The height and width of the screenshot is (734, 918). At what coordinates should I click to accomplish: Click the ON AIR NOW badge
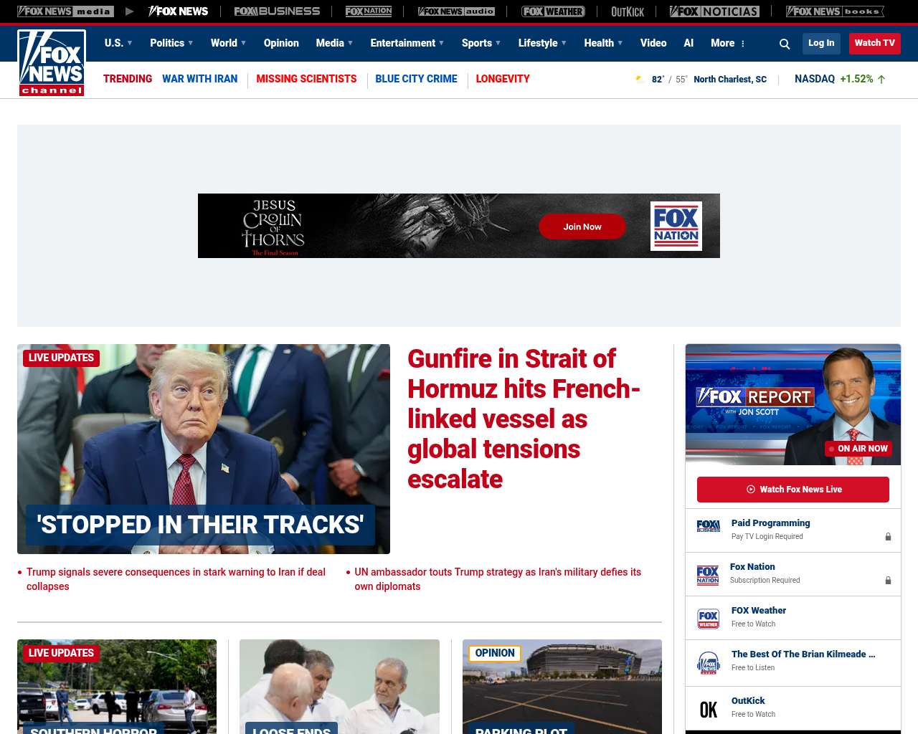pyautogui.click(x=858, y=449)
